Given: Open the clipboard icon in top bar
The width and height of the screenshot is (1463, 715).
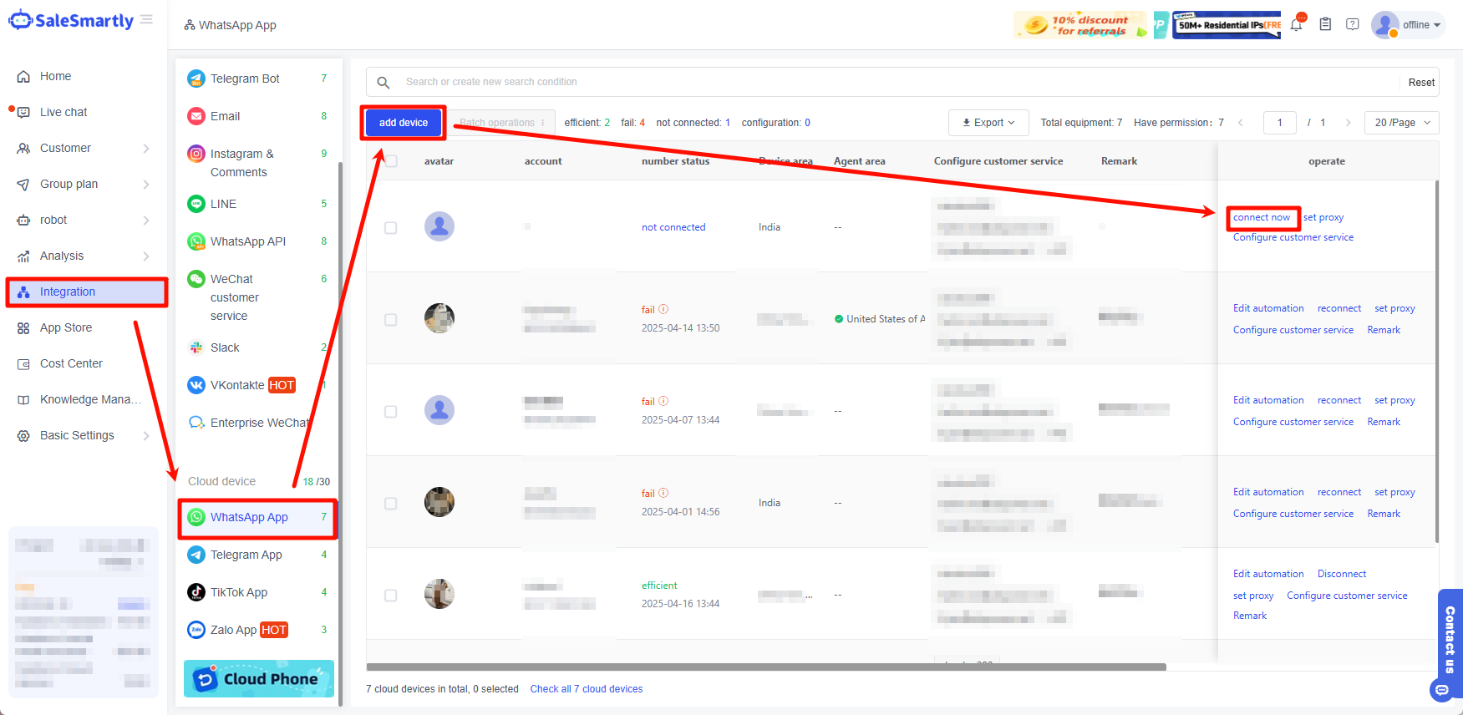Looking at the screenshot, I should point(1325,25).
